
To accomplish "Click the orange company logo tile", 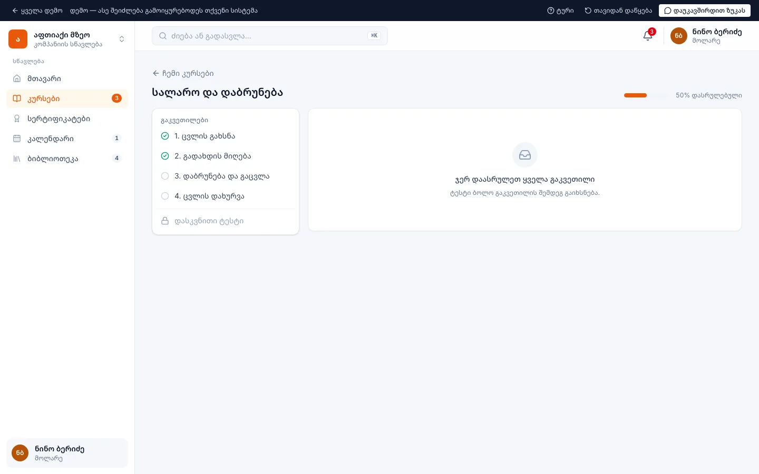I will (18, 39).
